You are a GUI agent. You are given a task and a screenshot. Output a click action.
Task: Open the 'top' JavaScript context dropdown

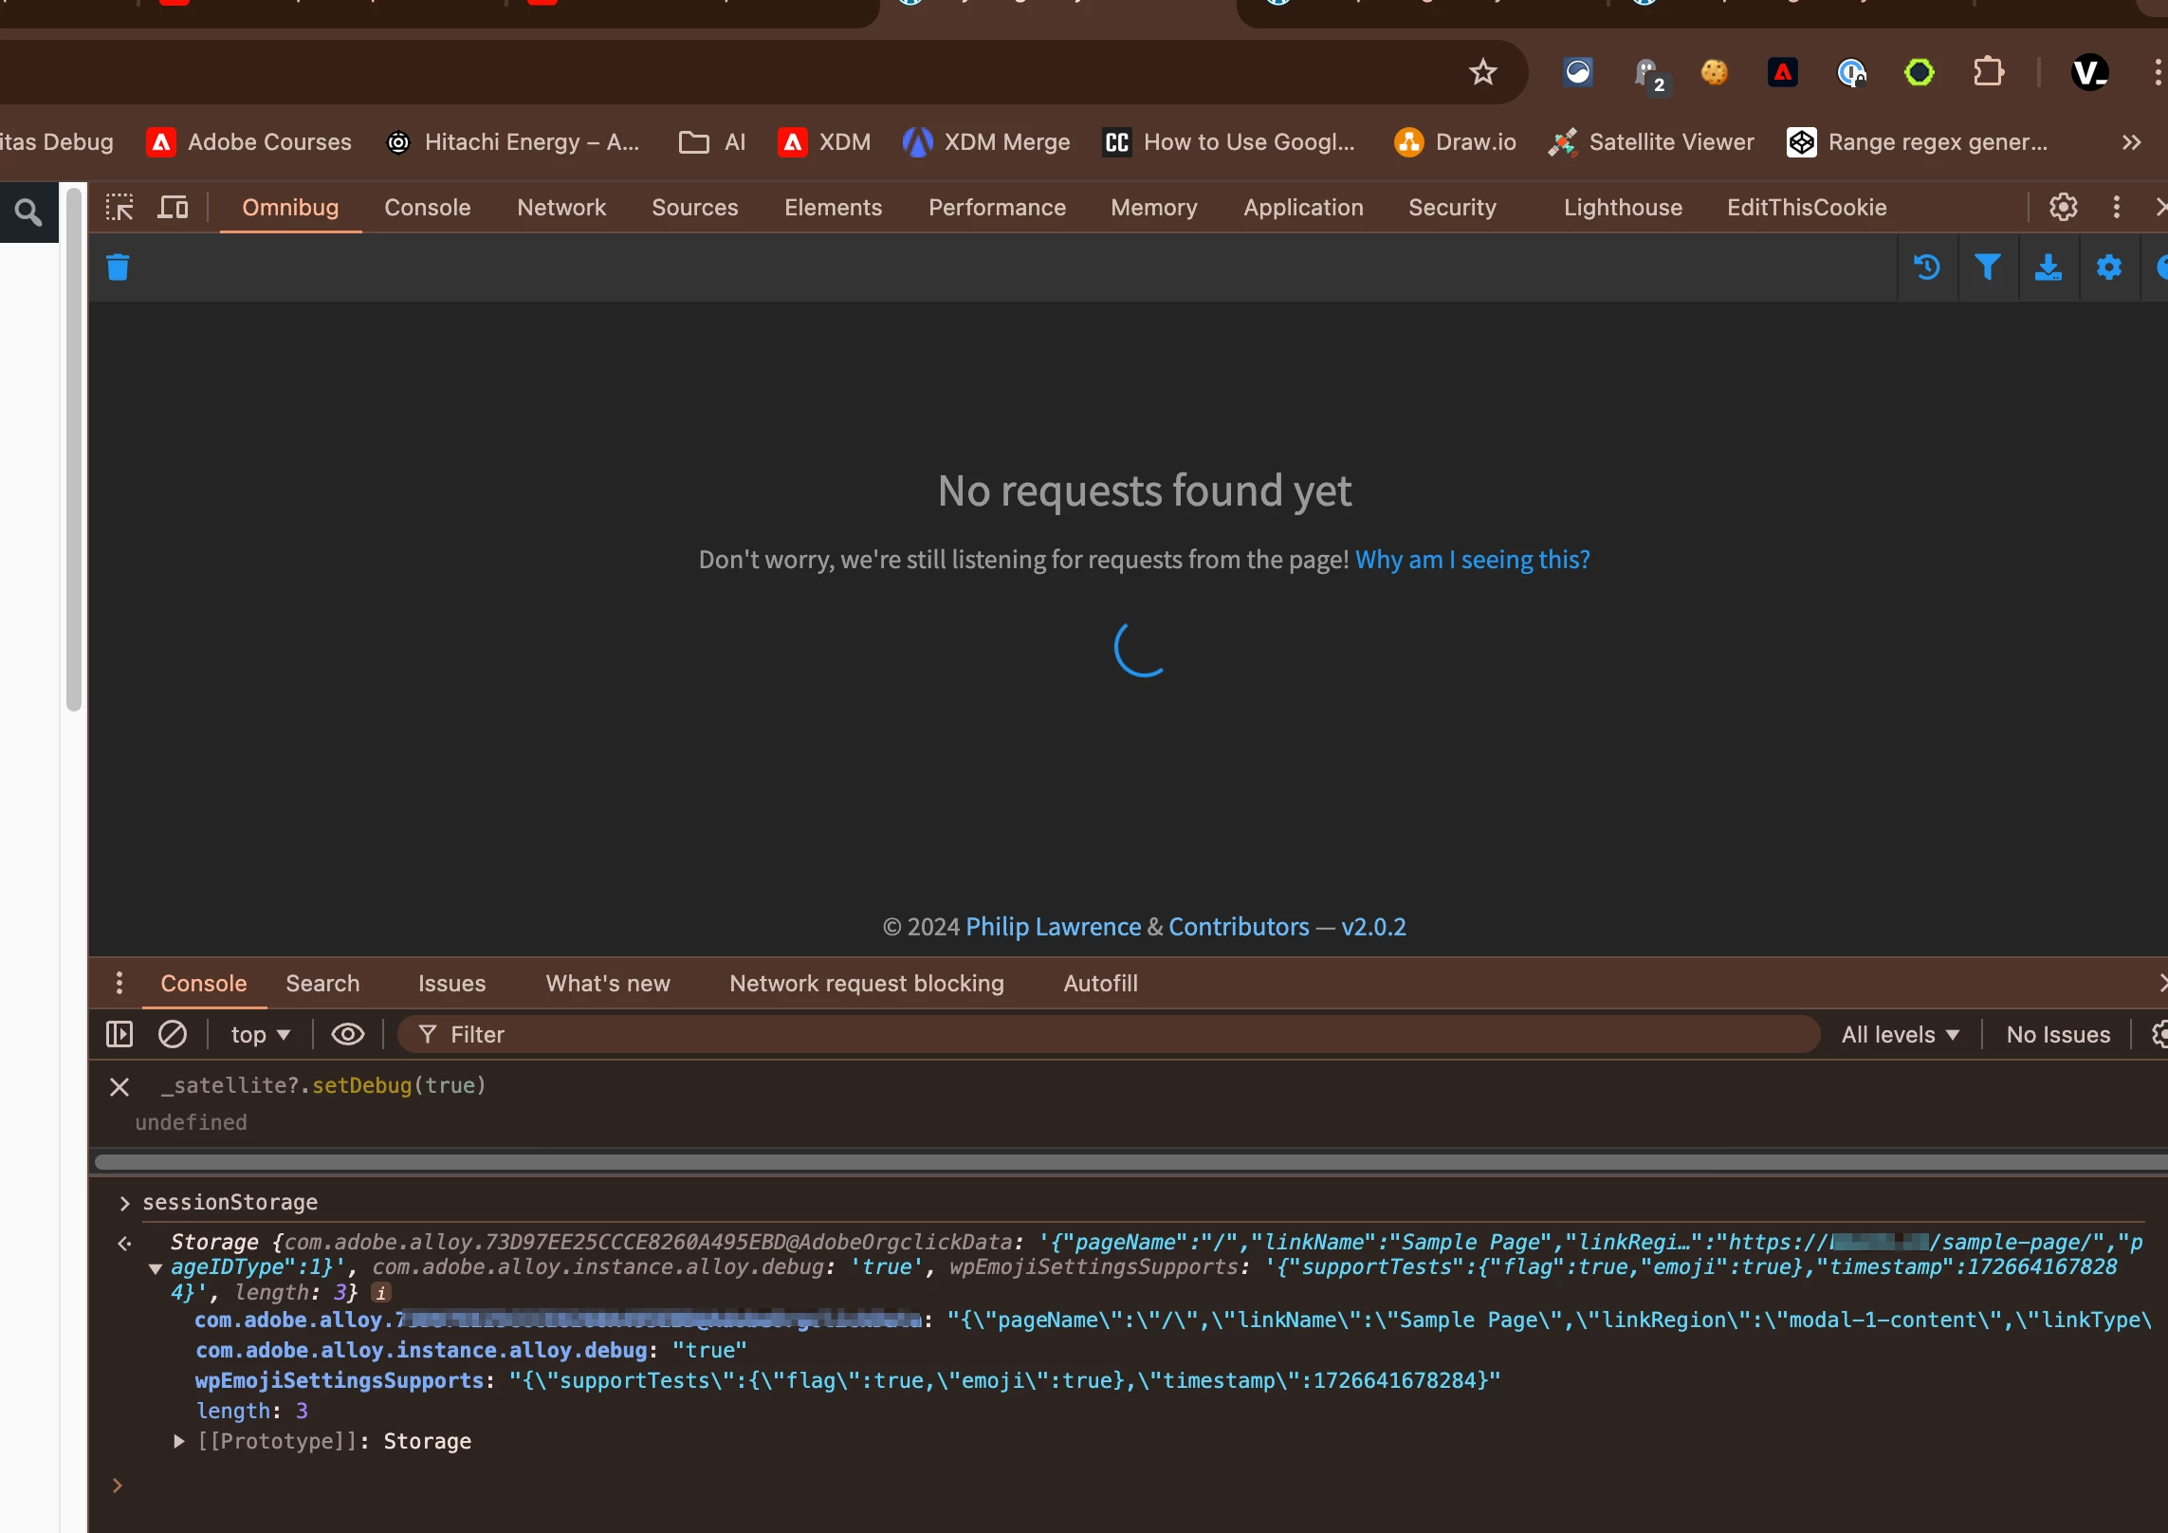pos(260,1034)
